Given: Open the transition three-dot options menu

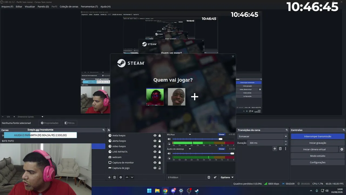Looking at the screenshot, I should pos(285,149).
